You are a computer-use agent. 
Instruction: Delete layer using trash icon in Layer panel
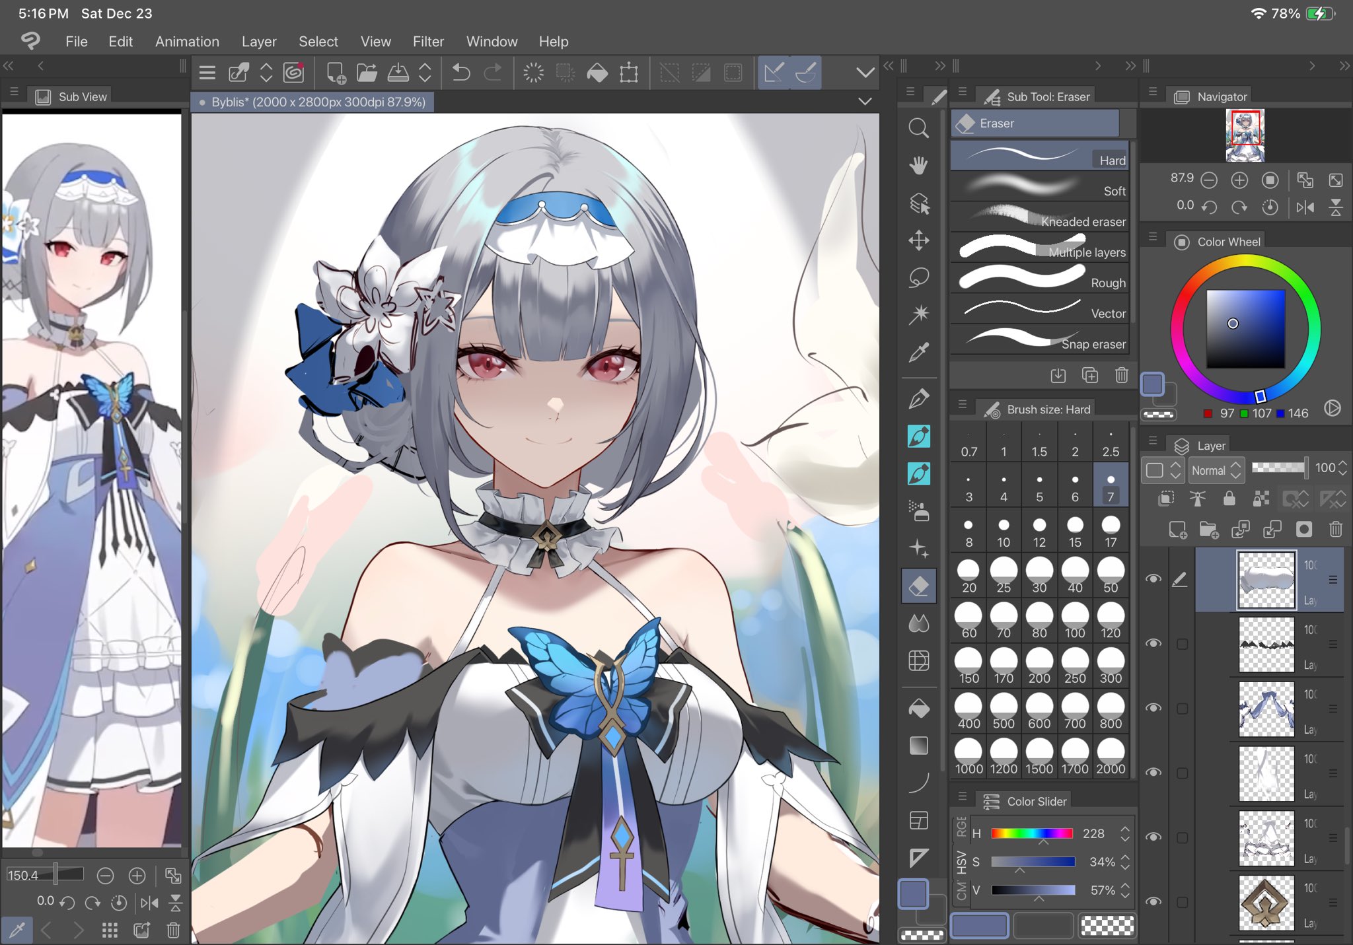(1335, 530)
